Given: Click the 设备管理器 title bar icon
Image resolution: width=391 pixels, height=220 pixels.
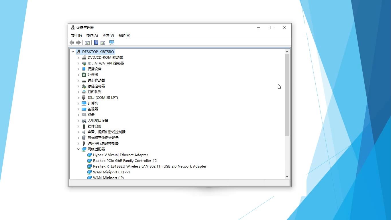Looking at the screenshot, I should point(73,28).
